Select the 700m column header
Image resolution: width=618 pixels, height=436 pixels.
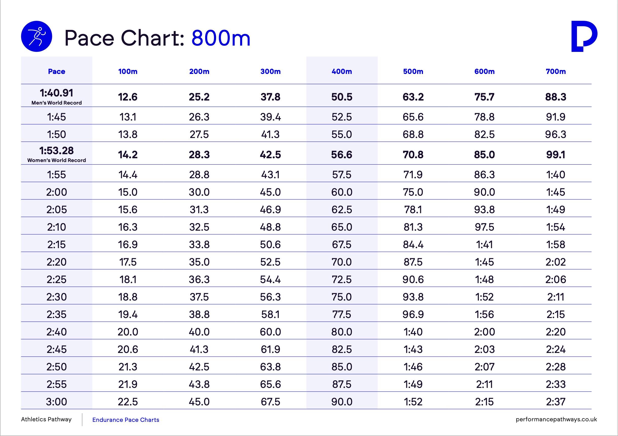(x=556, y=72)
